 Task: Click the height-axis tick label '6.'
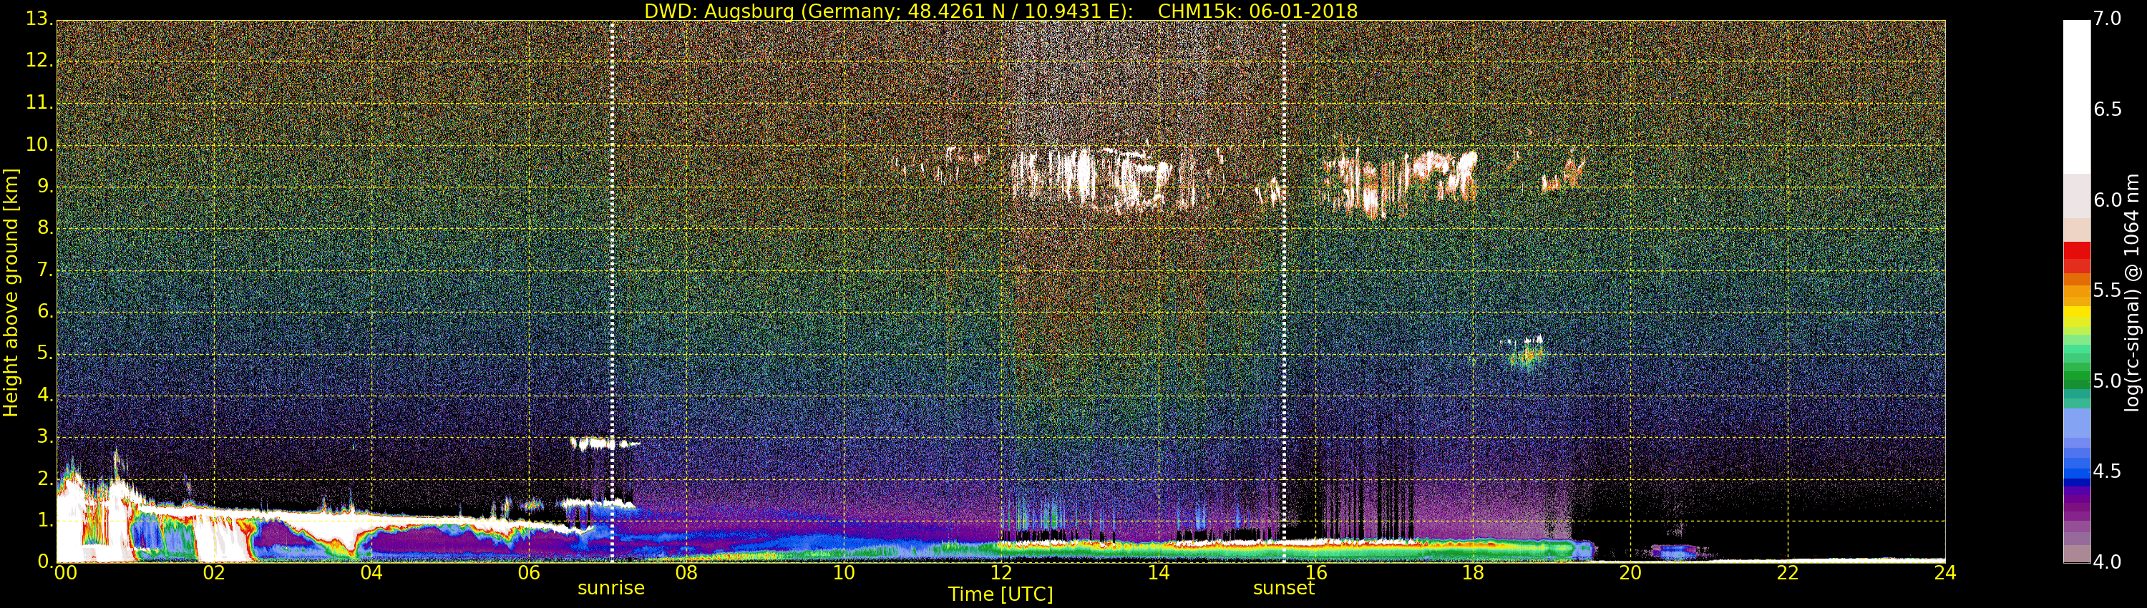[x=45, y=310]
